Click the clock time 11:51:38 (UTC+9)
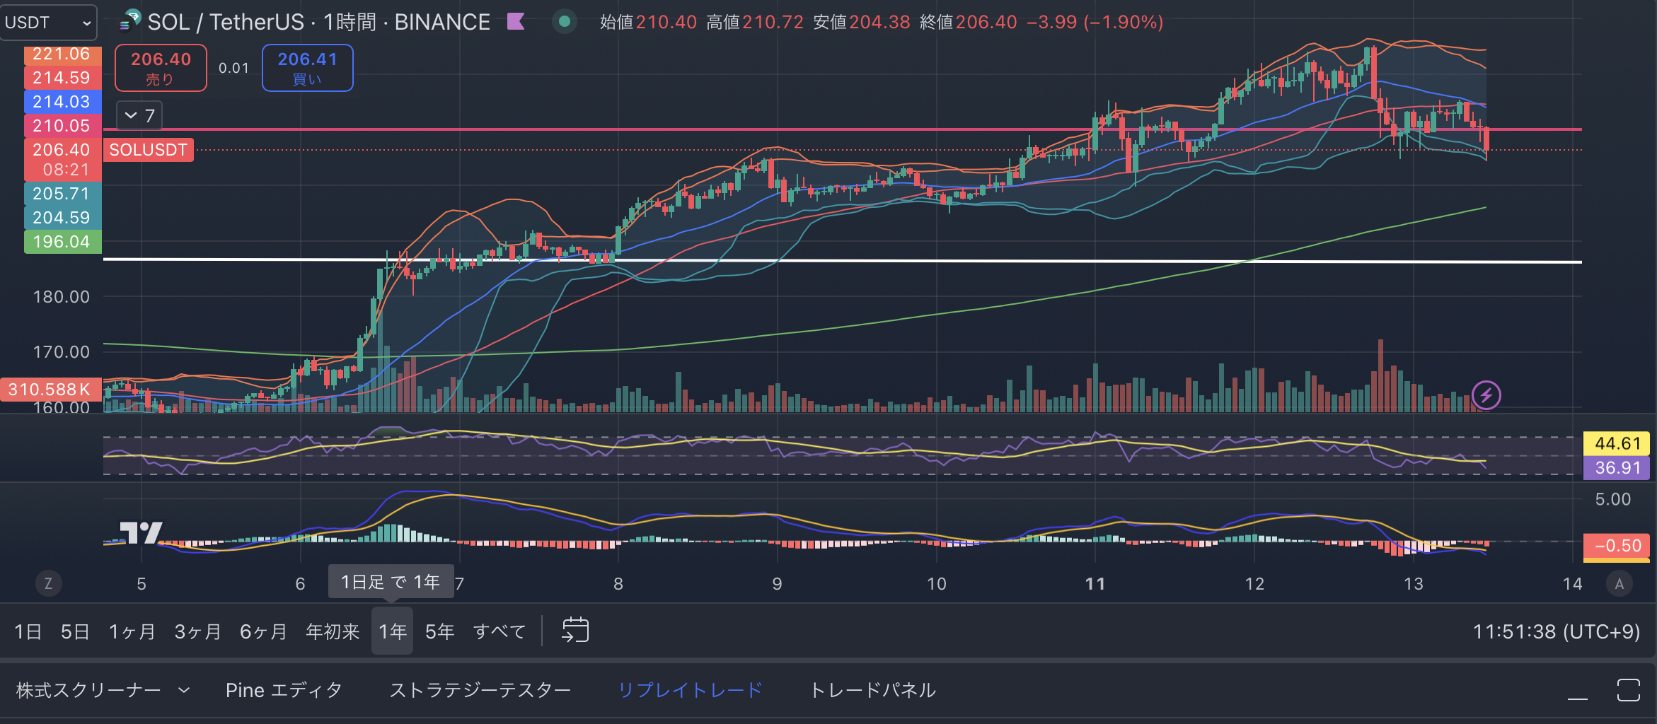1657x724 pixels. [1557, 631]
